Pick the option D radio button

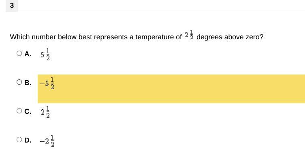click(x=19, y=140)
